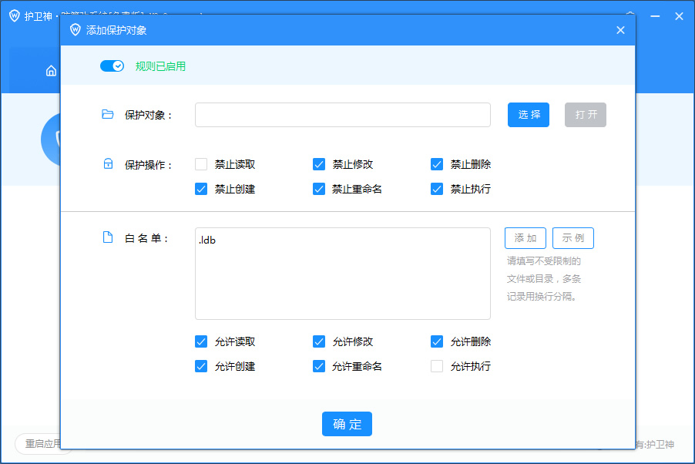Screen dimensions: 695x464
Task: Confirm settings with the 确定 button
Action: pos(347,423)
